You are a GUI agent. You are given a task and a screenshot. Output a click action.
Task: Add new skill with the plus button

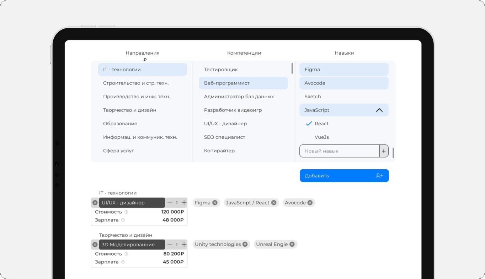[x=384, y=151]
